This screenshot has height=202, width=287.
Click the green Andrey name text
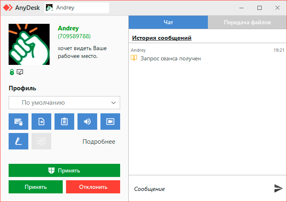(x=68, y=28)
